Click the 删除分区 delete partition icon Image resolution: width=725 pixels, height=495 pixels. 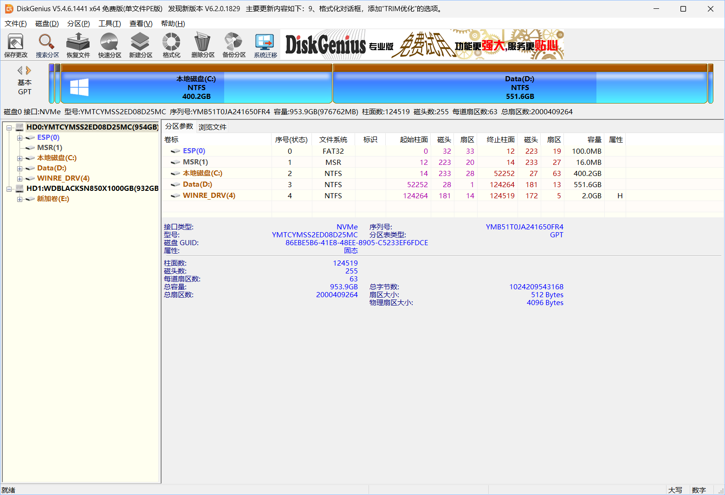point(203,46)
